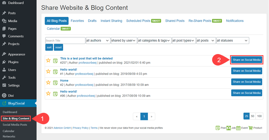Screen dimensions: 269x140
Task: Click the Dashboard gauge icon in sidebar
Action: pyautogui.click(x=4, y=3)
